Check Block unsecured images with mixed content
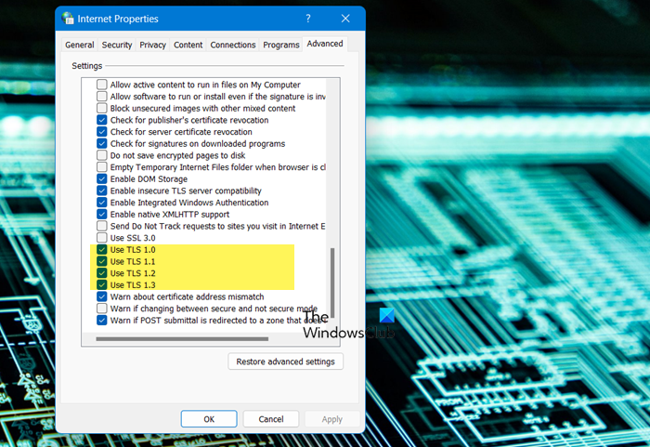The width and height of the screenshot is (650, 447). (101, 109)
